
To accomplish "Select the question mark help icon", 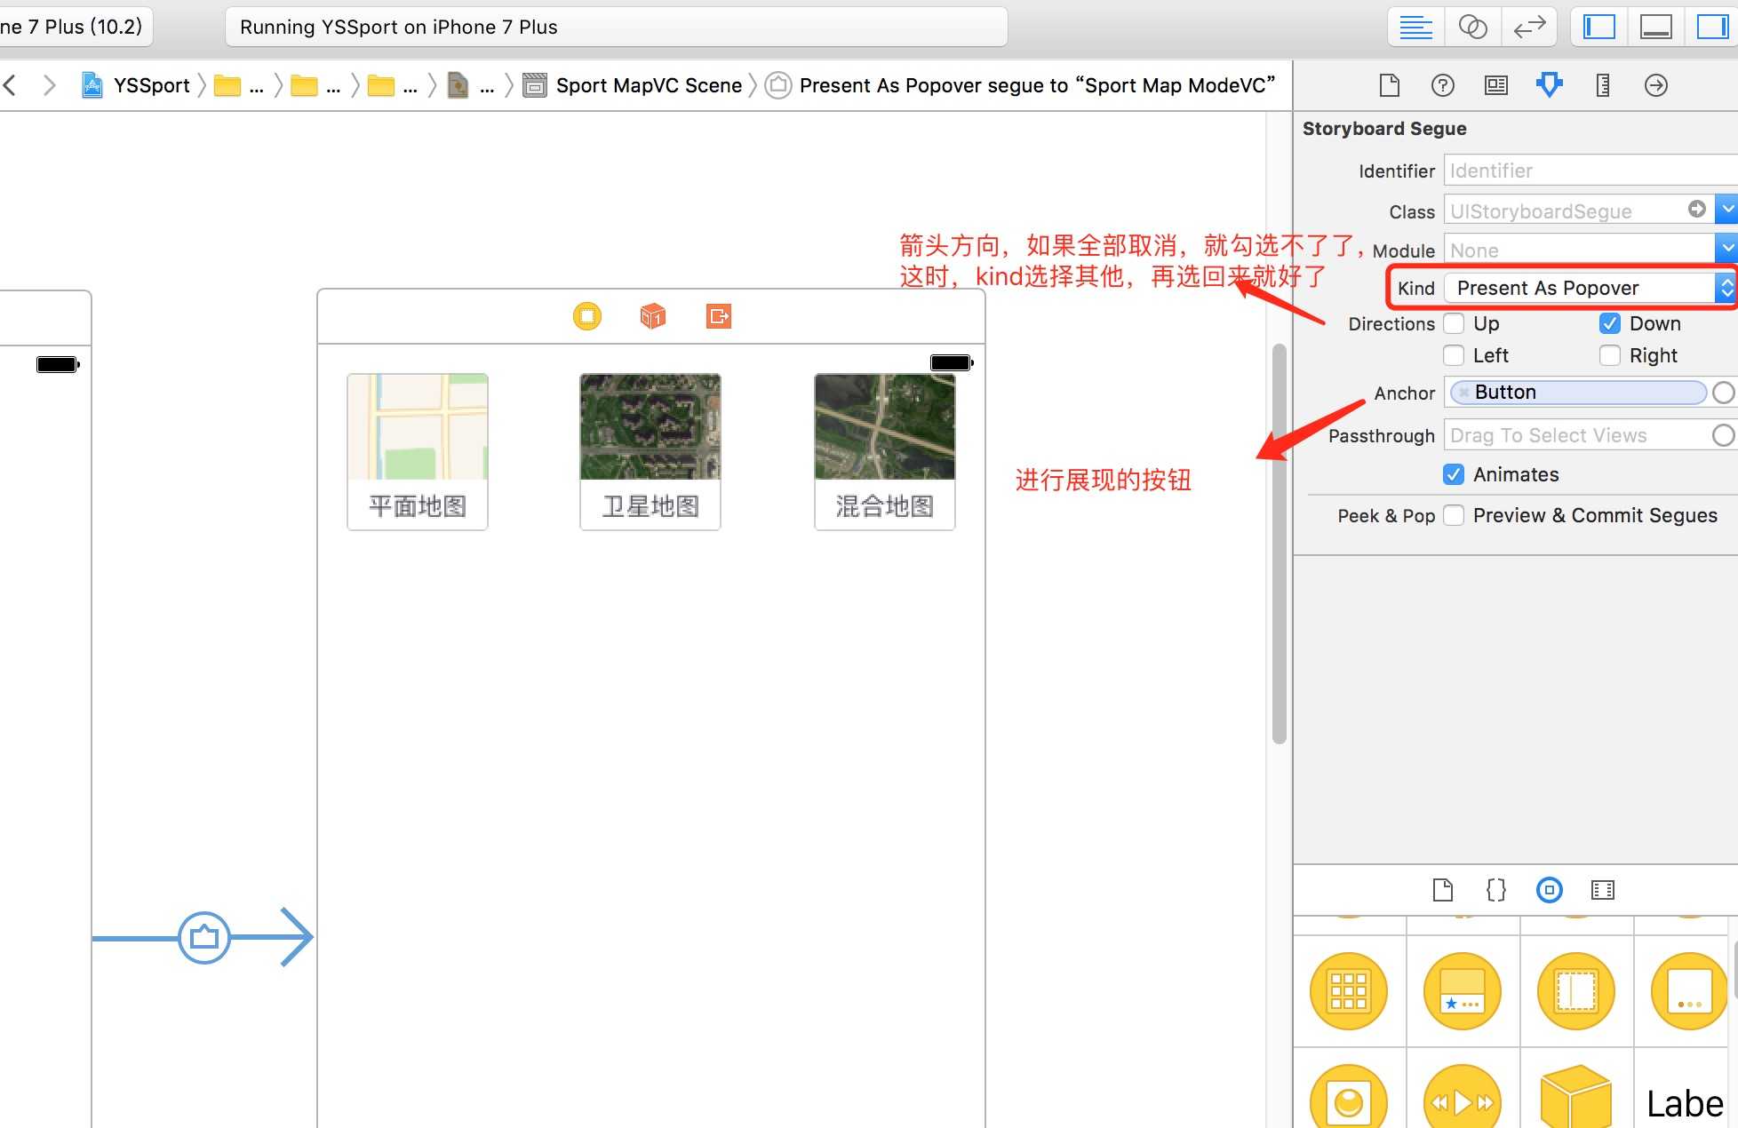I will coord(1441,84).
